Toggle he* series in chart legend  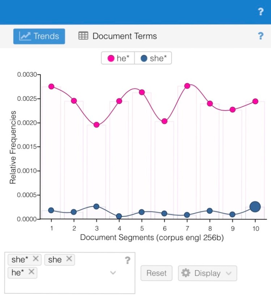[x=118, y=58]
